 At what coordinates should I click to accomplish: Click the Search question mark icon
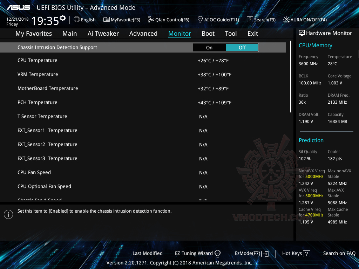point(250,20)
